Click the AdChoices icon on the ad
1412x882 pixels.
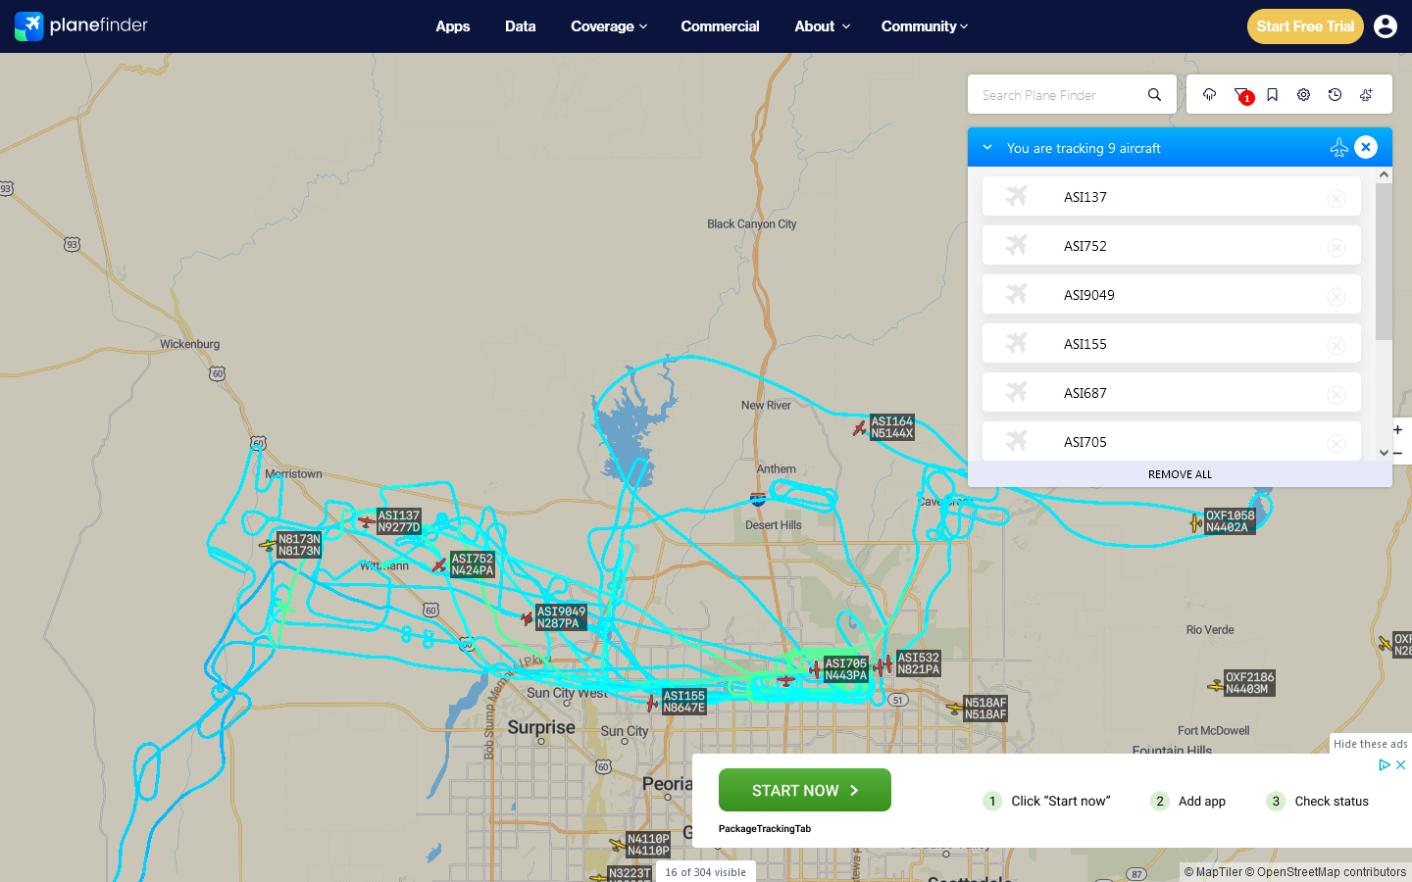(1385, 764)
